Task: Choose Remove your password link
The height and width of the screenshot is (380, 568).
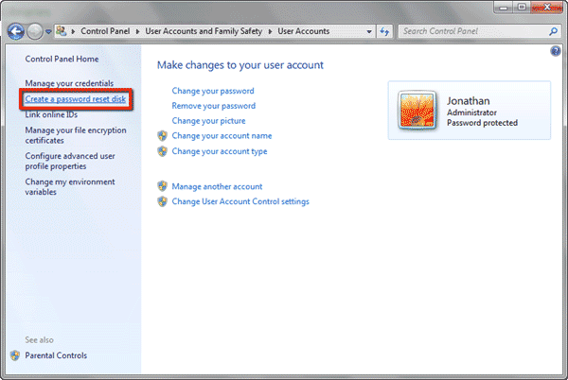Action: pyautogui.click(x=214, y=106)
